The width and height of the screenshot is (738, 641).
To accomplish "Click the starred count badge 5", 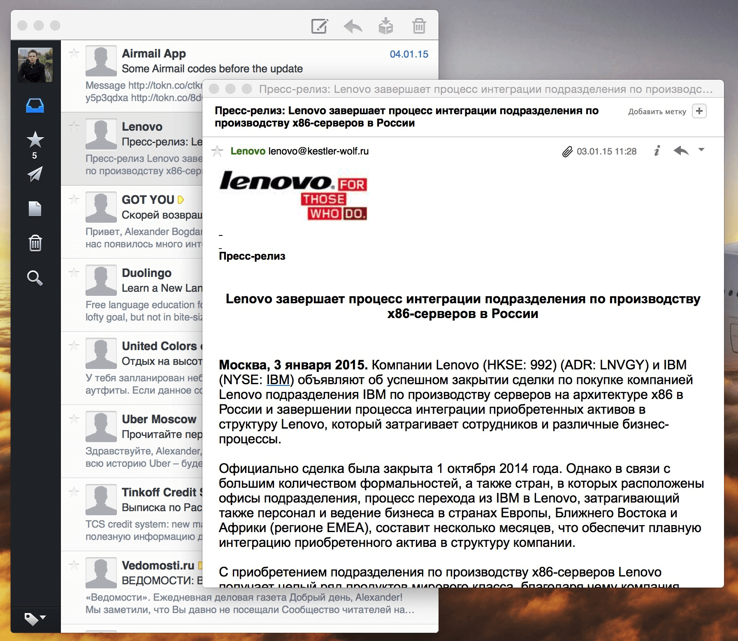I will pos(35,155).
